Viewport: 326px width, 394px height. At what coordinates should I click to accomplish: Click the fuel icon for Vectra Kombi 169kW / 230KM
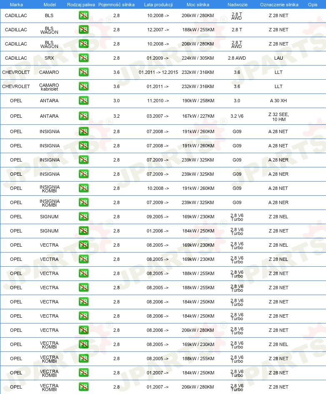[x=83, y=344]
